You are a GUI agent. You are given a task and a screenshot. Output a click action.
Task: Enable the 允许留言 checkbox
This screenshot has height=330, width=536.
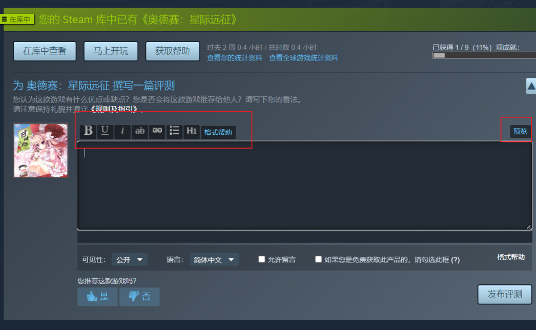click(x=262, y=259)
